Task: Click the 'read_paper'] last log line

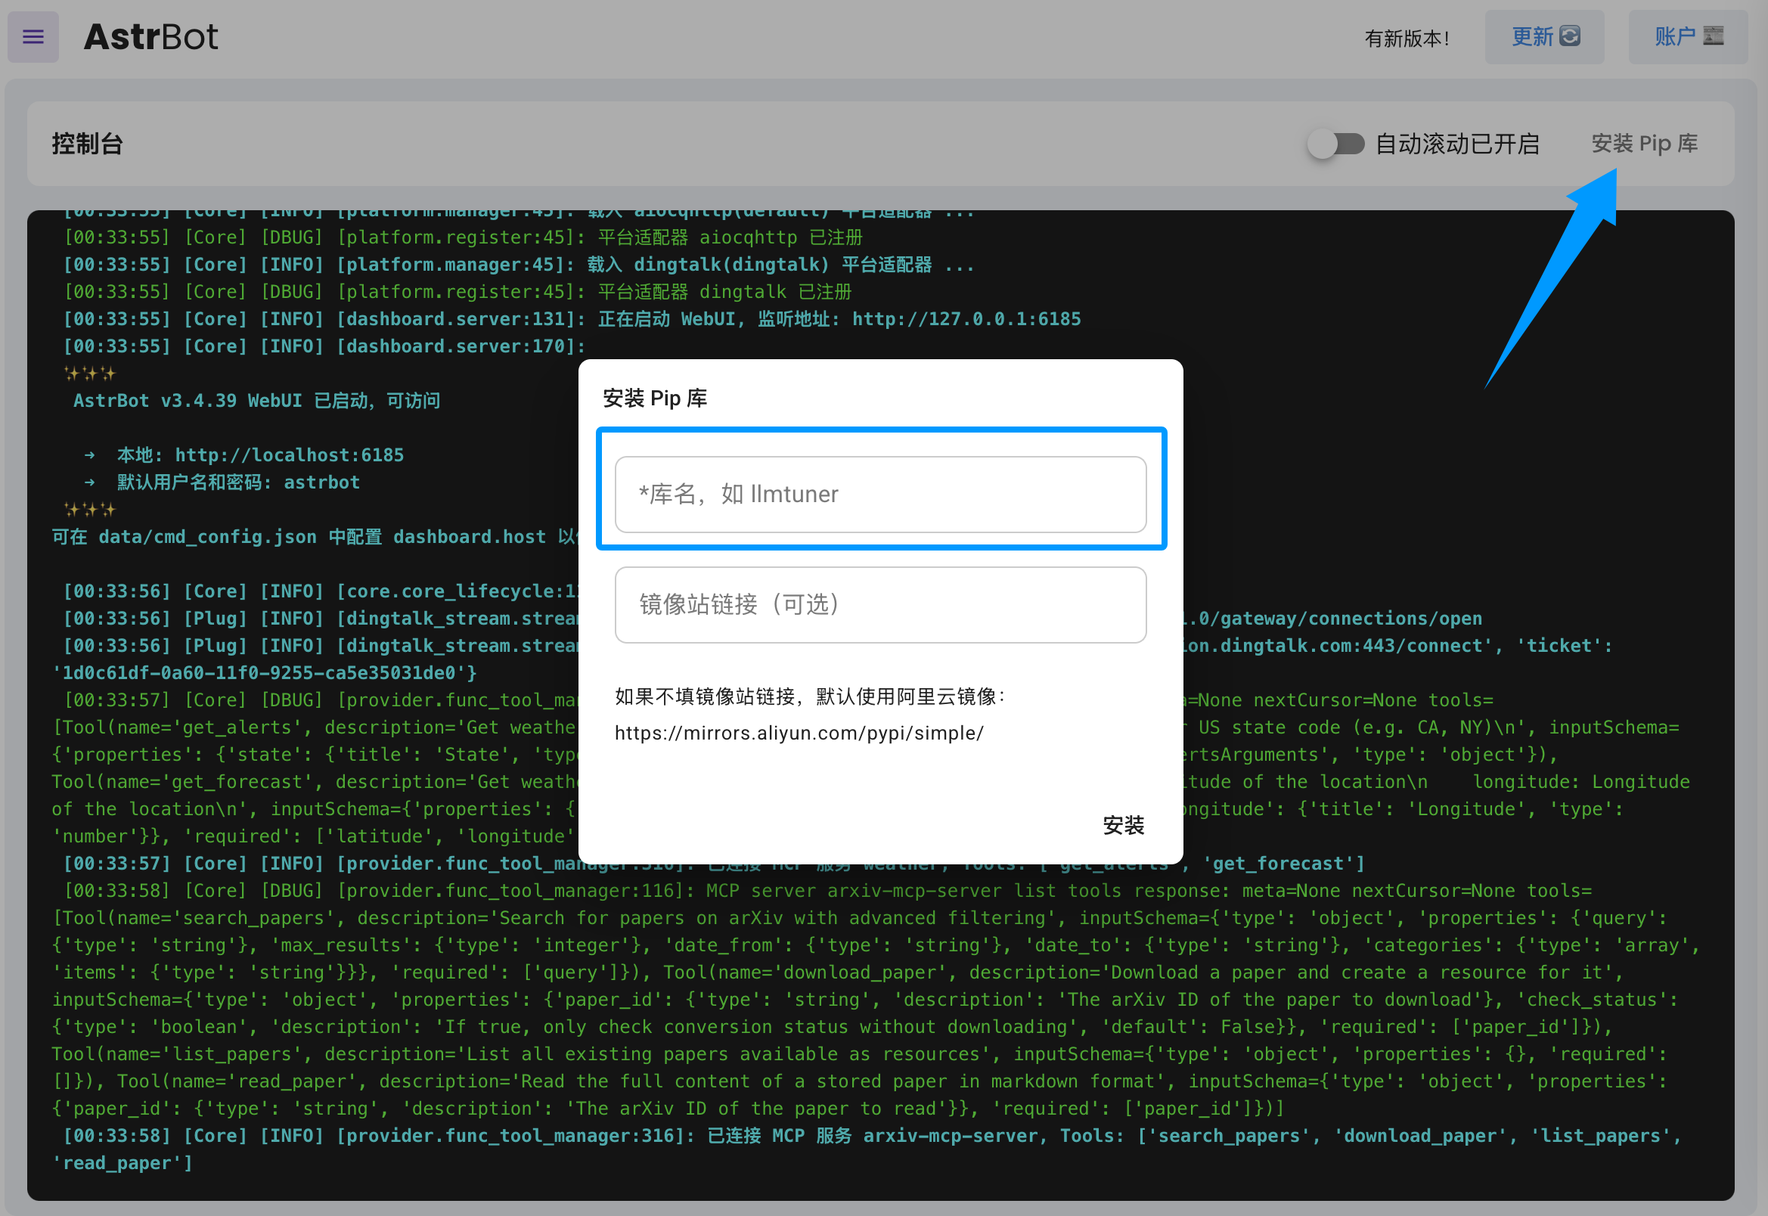Action: (x=122, y=1162)
